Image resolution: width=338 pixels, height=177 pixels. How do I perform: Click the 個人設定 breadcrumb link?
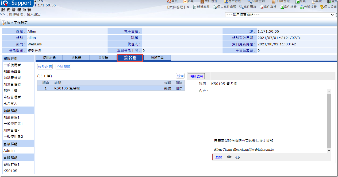coord(34,14)
